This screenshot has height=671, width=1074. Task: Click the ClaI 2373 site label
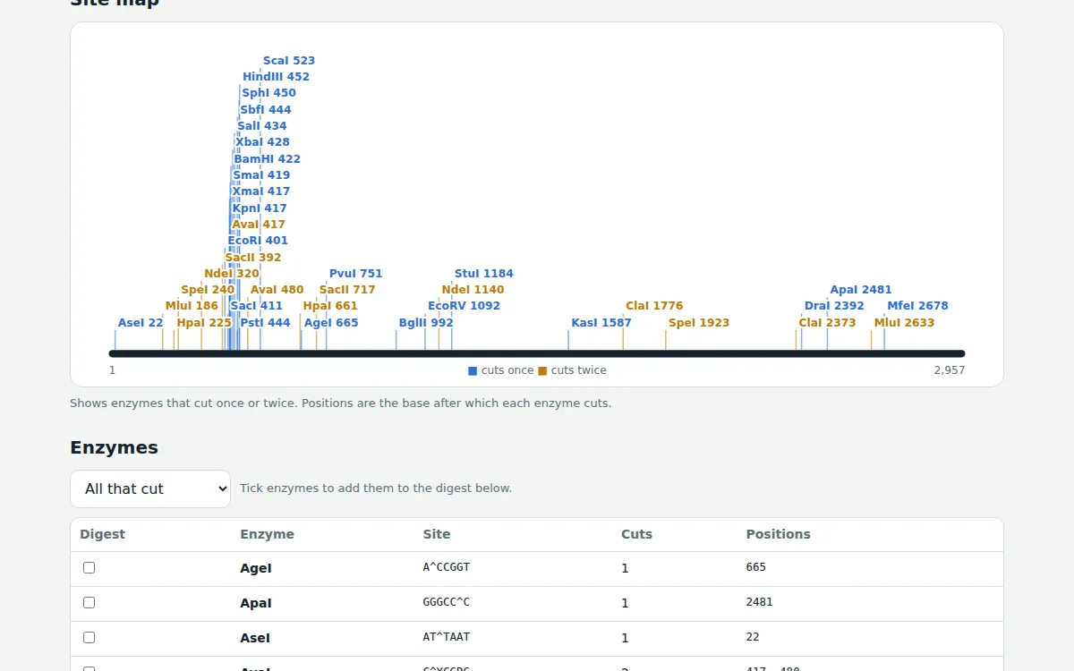pos(828,323)
